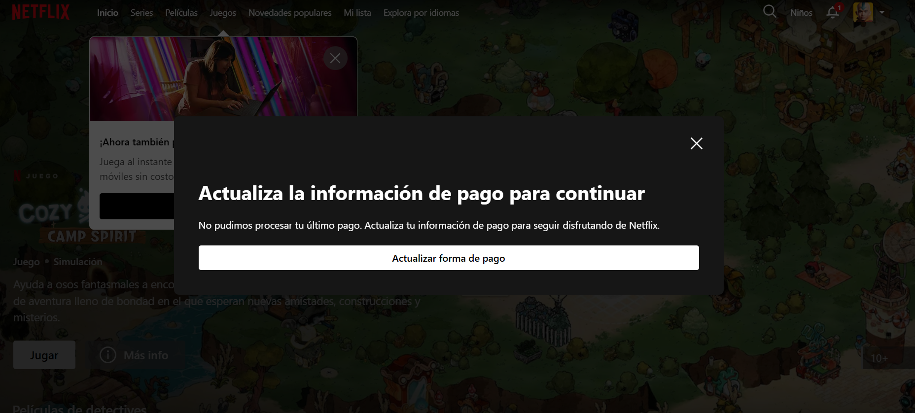
Task: Switch to the Niños profile
Action: 801,13
